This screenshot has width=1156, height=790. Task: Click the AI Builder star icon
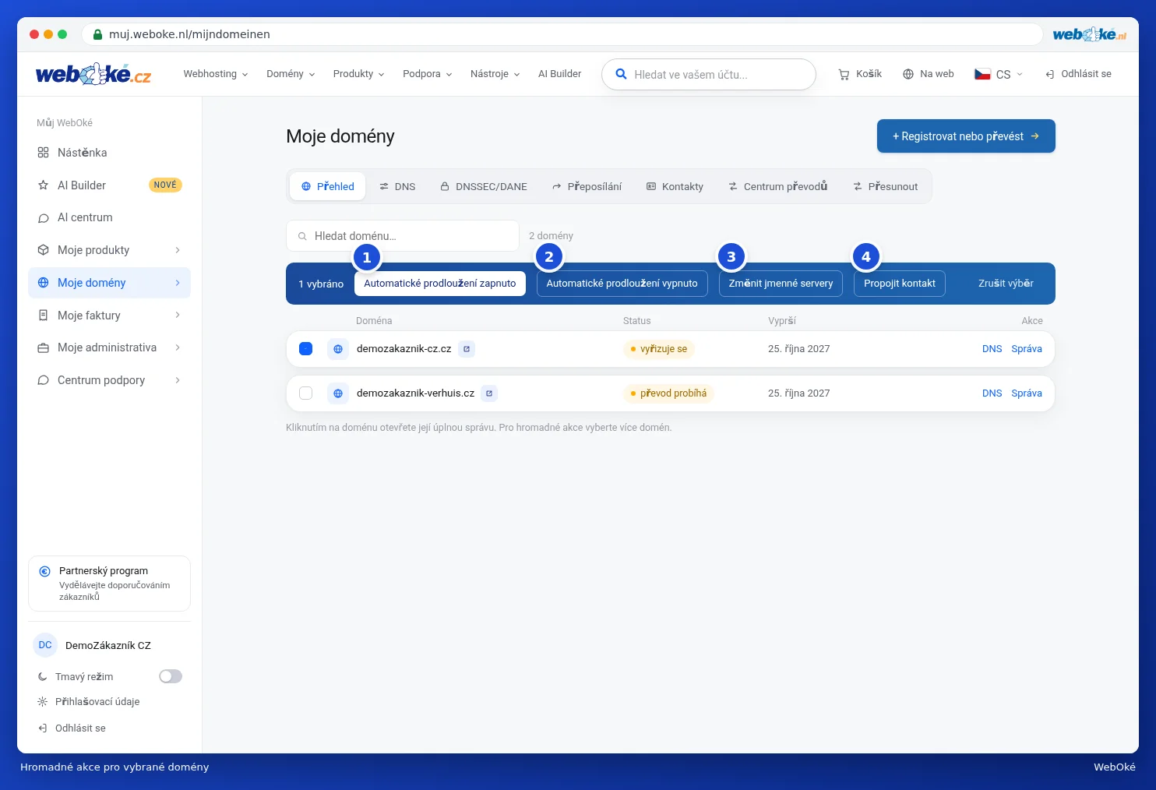[x=43, y=185]
